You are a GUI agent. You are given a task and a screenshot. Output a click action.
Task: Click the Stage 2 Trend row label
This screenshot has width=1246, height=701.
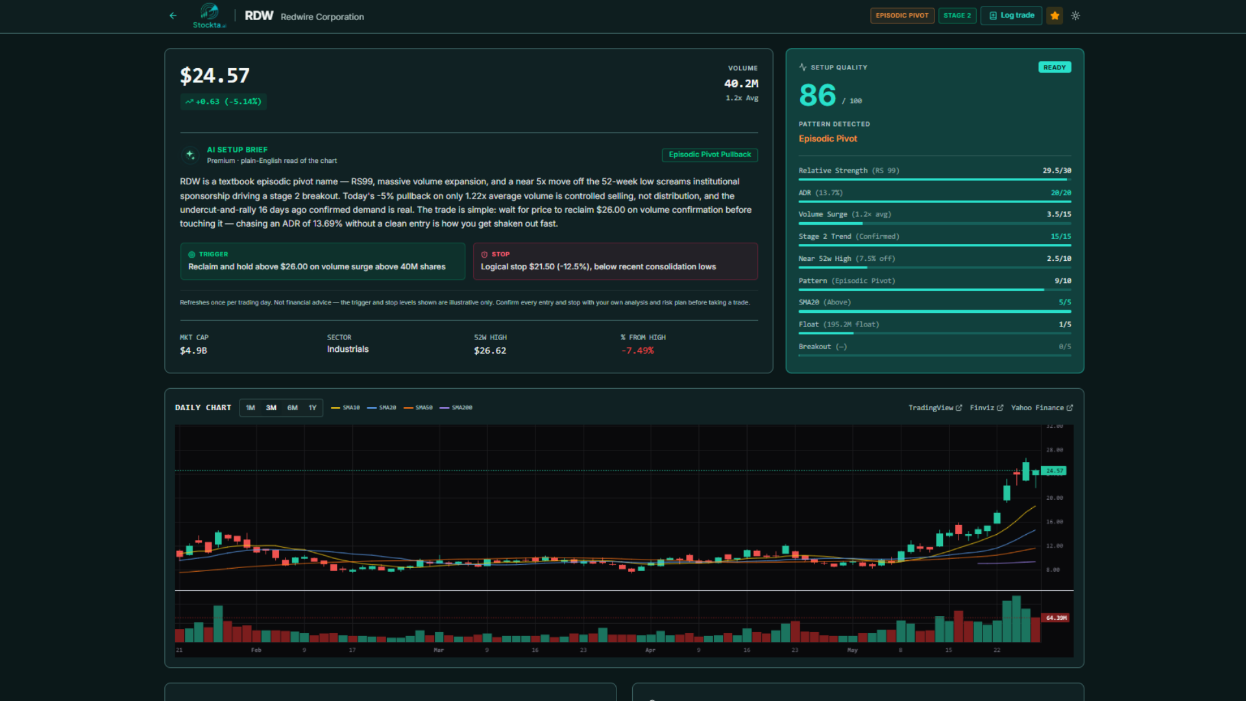849,236
